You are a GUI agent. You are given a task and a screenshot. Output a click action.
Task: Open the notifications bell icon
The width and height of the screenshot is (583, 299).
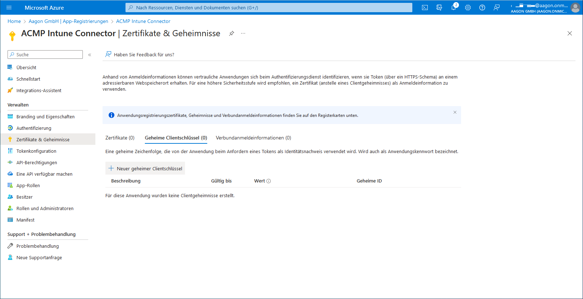coord(454,8)
